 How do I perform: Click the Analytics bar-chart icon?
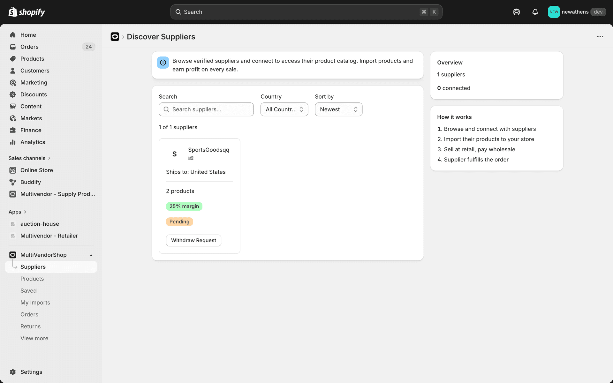tap(13, 142)
